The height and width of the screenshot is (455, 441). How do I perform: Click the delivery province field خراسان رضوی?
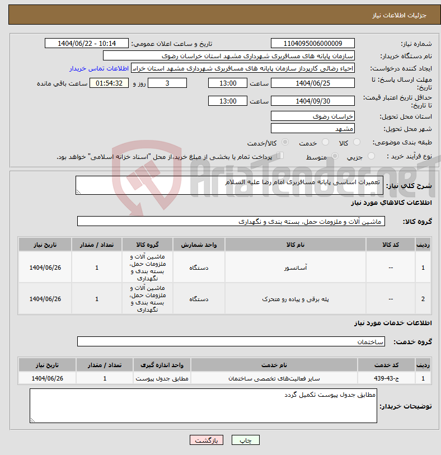pos(312,116)
